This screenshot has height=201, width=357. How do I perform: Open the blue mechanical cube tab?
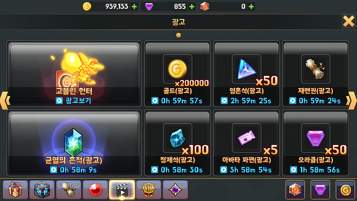[42, 189]
